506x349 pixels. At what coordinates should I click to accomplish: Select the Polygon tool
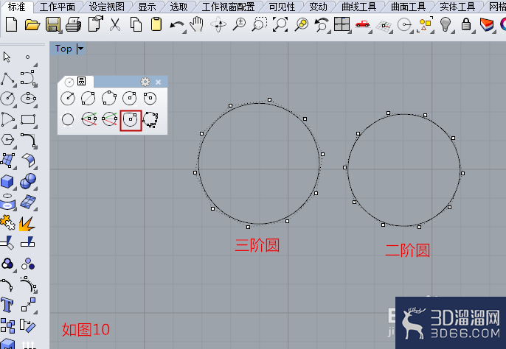[7, 140]
